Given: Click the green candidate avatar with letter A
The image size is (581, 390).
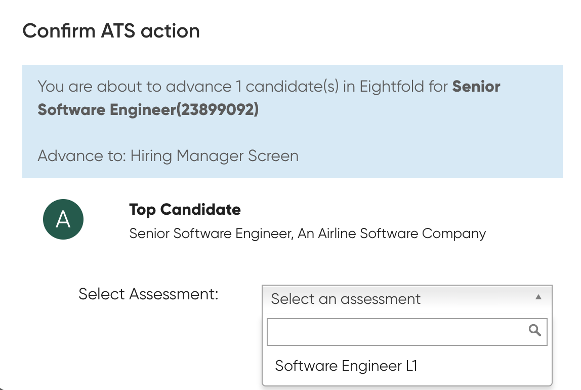Looking at the screenshot, I should [x=63, y=219].
